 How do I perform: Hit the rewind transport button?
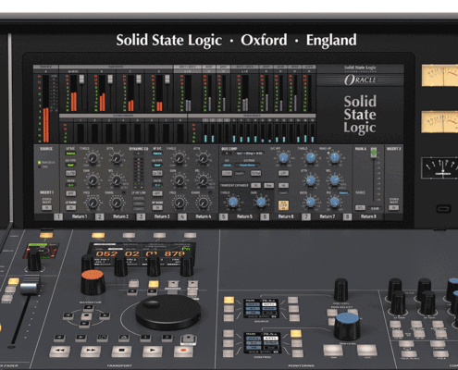click(x=60, y=351)
